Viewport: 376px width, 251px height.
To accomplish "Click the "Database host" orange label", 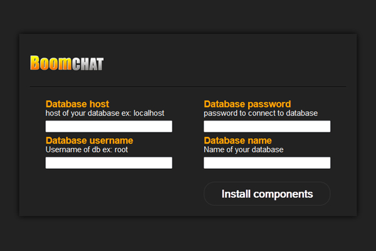I will coord(77,104).
